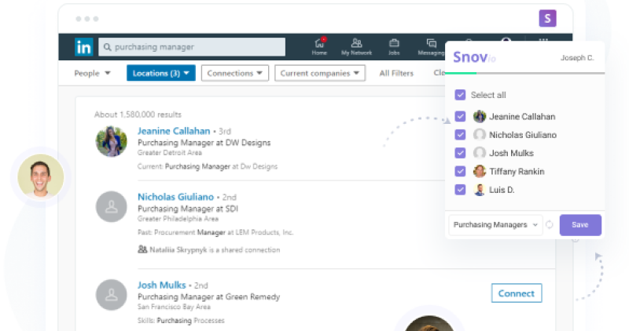Toggle the Select all checkbox

pyautogui.click(x=460, y=95)
